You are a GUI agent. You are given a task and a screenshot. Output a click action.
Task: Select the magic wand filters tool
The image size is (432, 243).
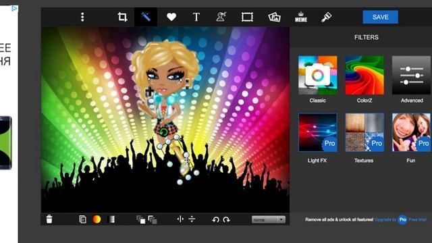point(146,17)
